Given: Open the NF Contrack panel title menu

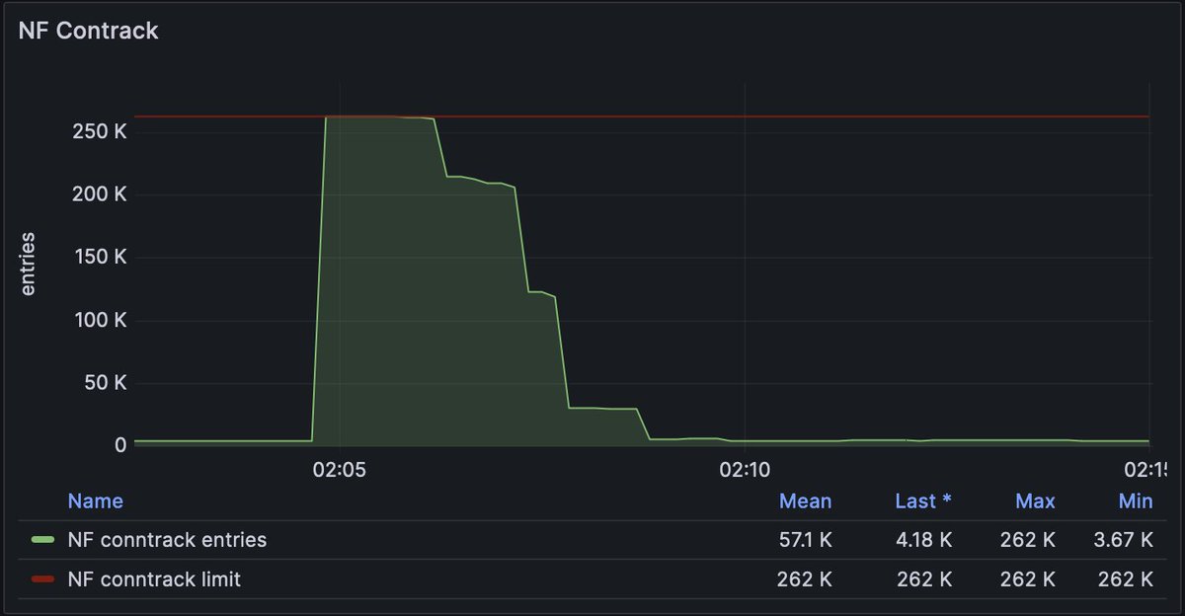Looking at the screenshot, I should coord(87,31).
